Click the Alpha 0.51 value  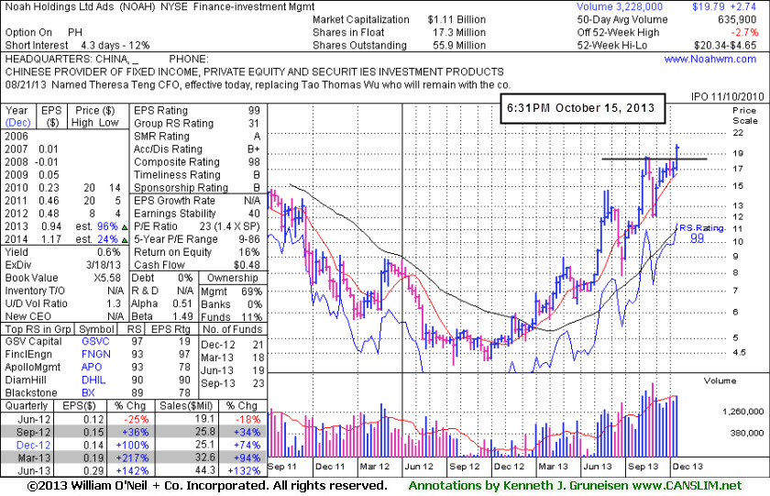click(182, 304)
